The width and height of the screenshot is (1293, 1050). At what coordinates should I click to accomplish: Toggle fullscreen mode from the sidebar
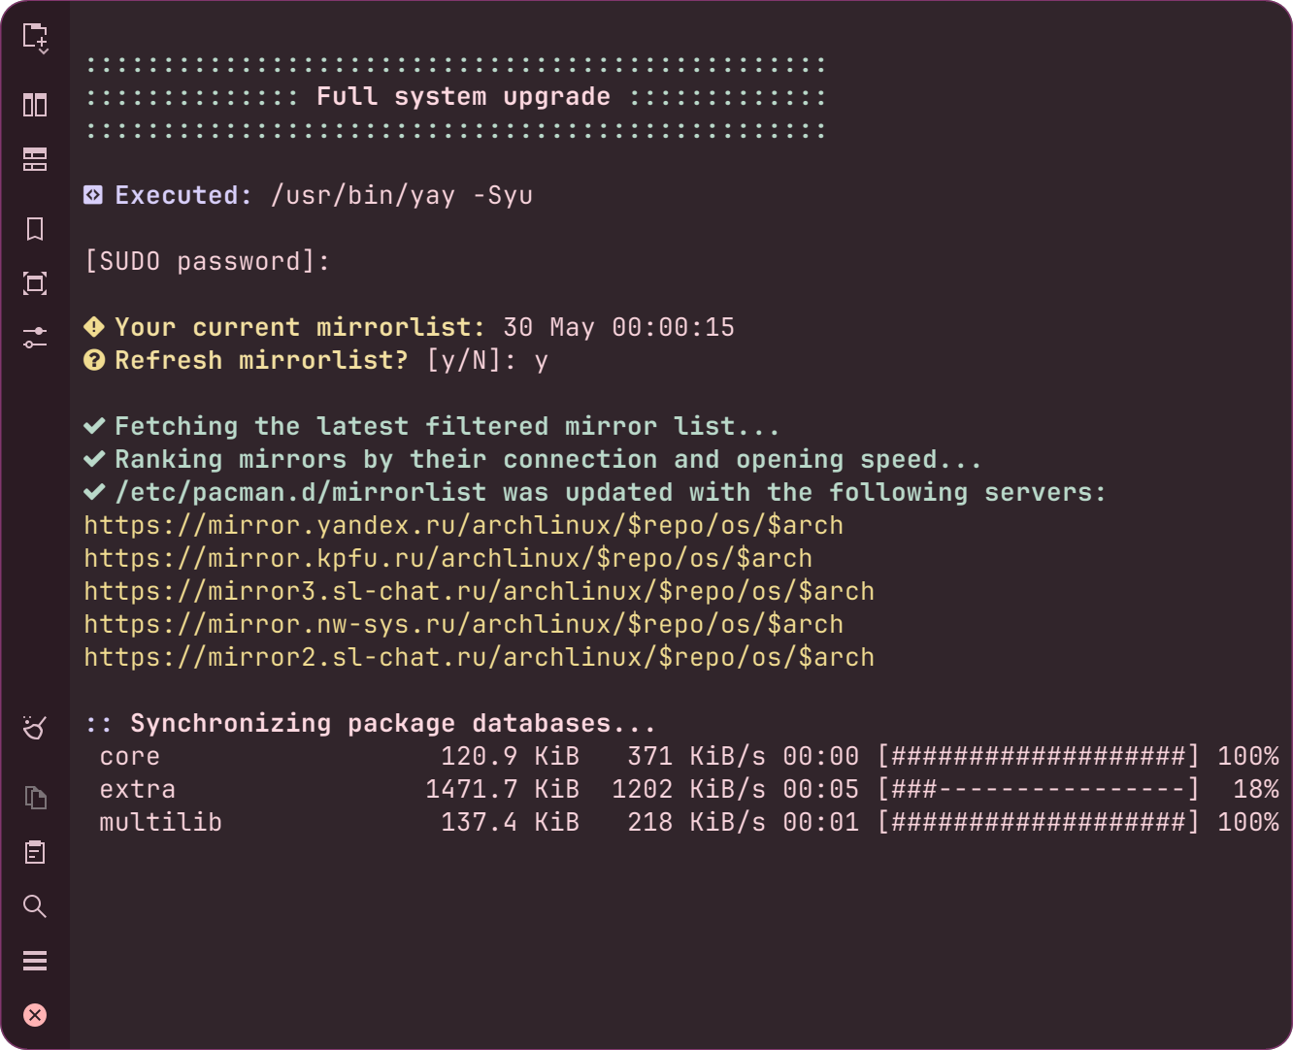pos(35,283)
